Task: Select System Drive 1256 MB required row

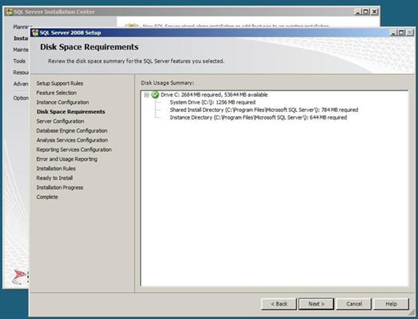Action: [x=212, y=102]
